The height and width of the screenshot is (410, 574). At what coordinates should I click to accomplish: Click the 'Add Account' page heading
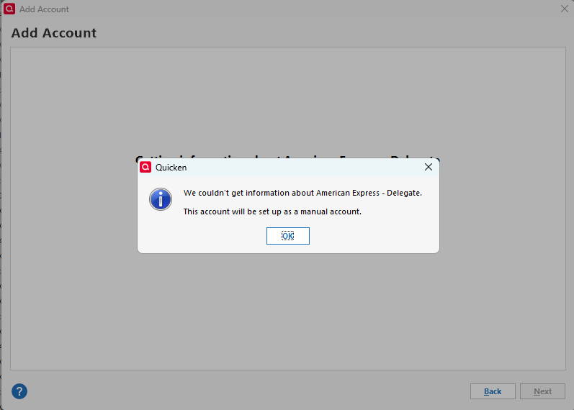(x=54, y=33)
